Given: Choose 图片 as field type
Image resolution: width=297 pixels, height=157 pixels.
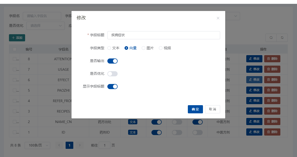Looking at the screenshot, I should 144,48.
